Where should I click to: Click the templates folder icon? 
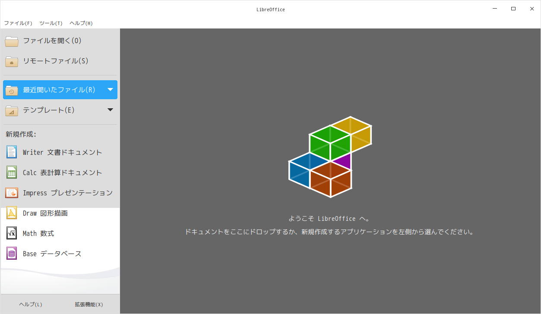(12, 110)
